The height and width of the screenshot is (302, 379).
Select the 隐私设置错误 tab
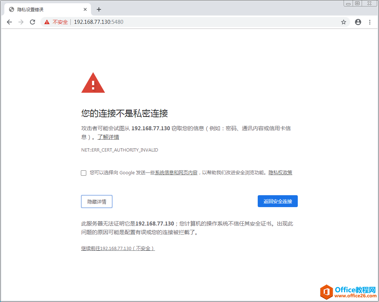(48, 9)
